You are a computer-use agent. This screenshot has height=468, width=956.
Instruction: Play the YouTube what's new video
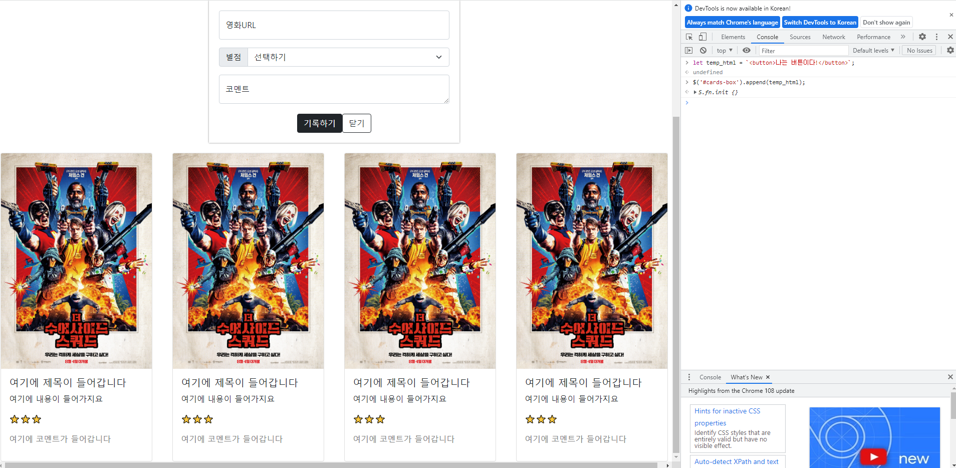(874, 456)
